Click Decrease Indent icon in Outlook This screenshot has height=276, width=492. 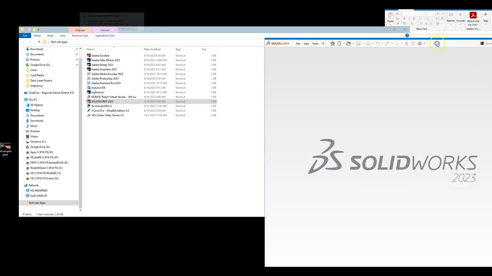(x=437, y=19)
